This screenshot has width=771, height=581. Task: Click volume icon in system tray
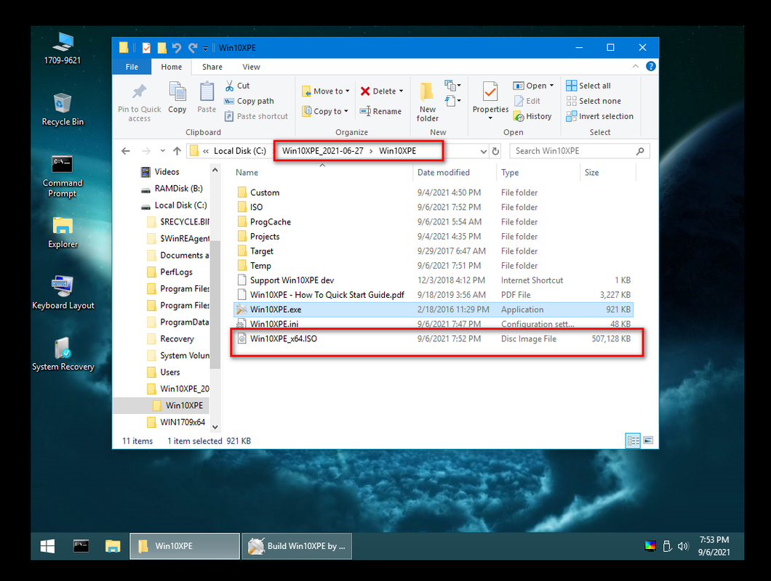[682, 546]
